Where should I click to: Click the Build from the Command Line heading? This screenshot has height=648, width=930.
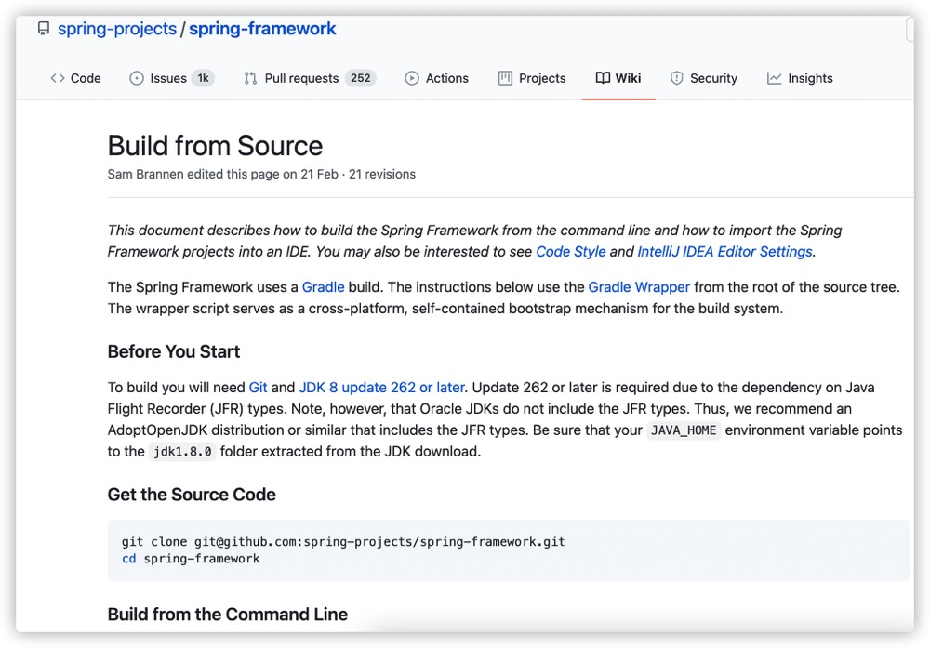point(228,615)
